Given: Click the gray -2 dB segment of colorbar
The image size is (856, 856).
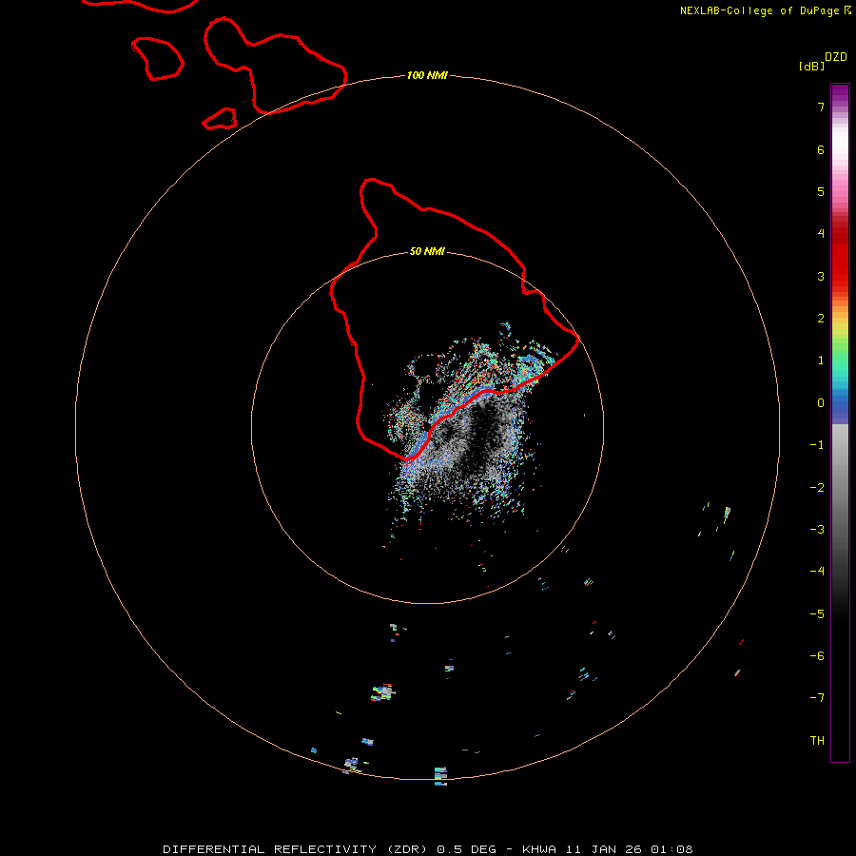Looking at the screenshot, I should pos(840,488).
